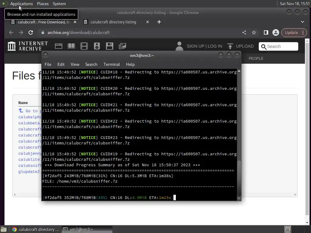Click calublite file link
The width and height of the screenshot is (311, 233).
tap(30, 160)
